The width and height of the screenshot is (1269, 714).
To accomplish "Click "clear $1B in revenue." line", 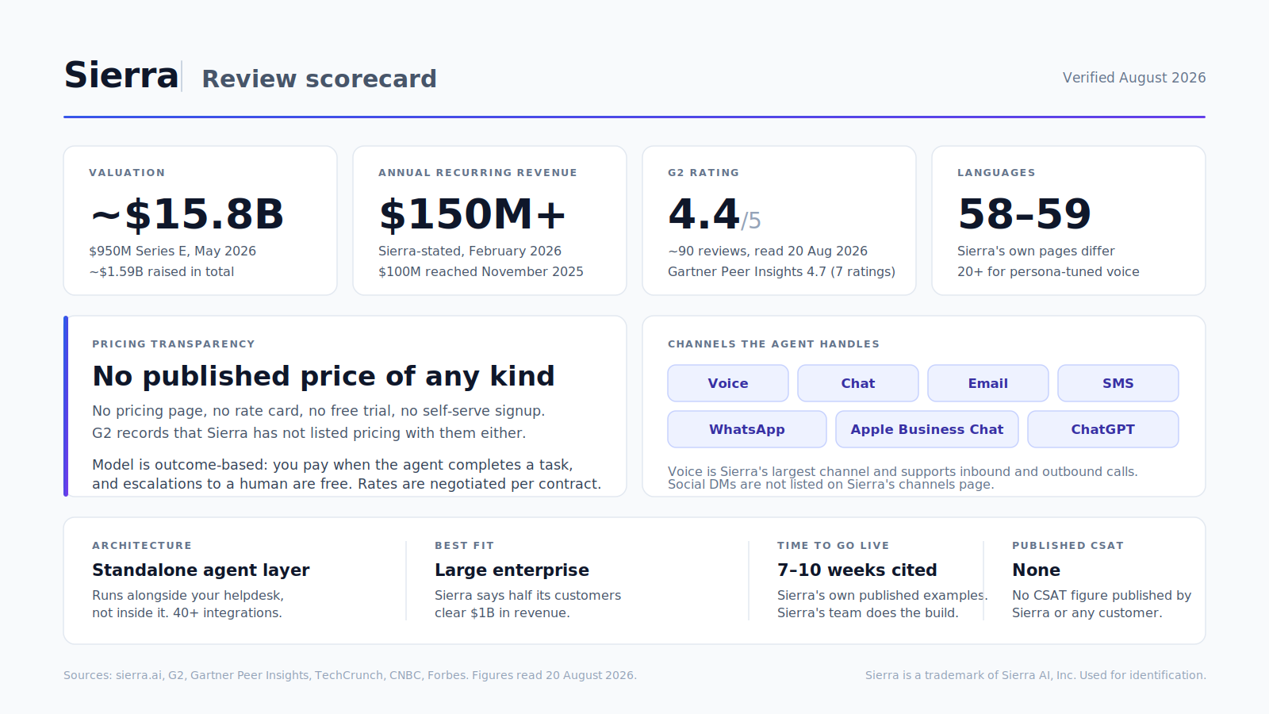I will point(502,612).
